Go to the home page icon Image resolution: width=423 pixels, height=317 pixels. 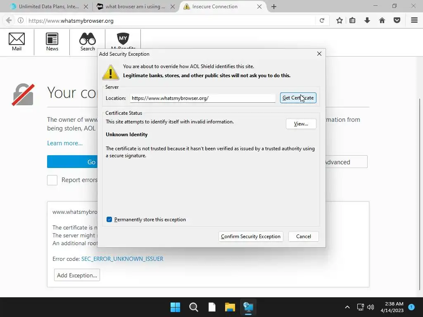pyautogui.click(x=382, y=21)
